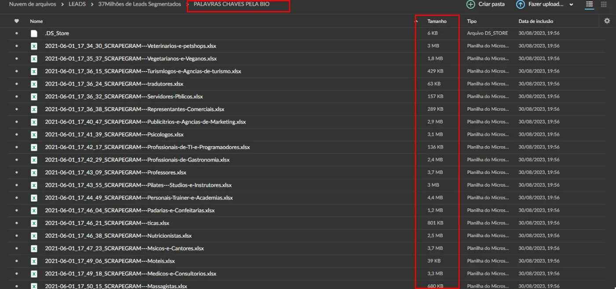Viewport: 616px width, 289px height.
Task: Click Excel icon of Nutricionistas file
Action: (x=34, y=236)
